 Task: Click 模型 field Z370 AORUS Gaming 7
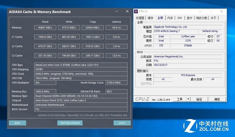pos(176,31)
